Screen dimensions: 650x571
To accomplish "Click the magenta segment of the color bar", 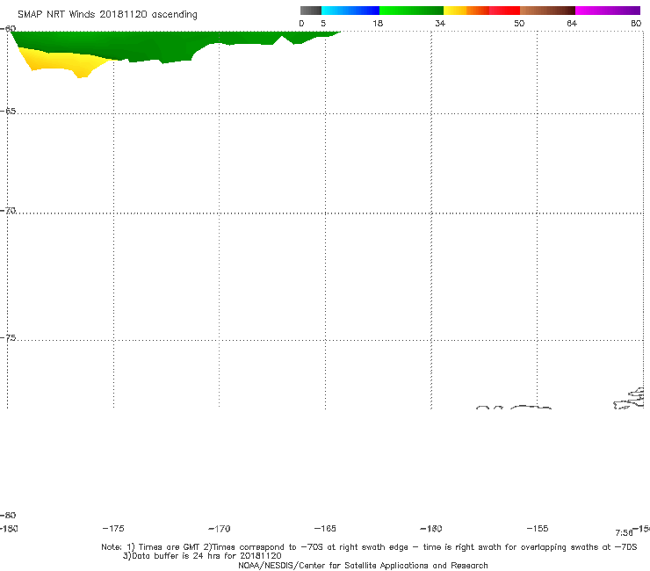I will pyautogui.click(x=608, y=11).
